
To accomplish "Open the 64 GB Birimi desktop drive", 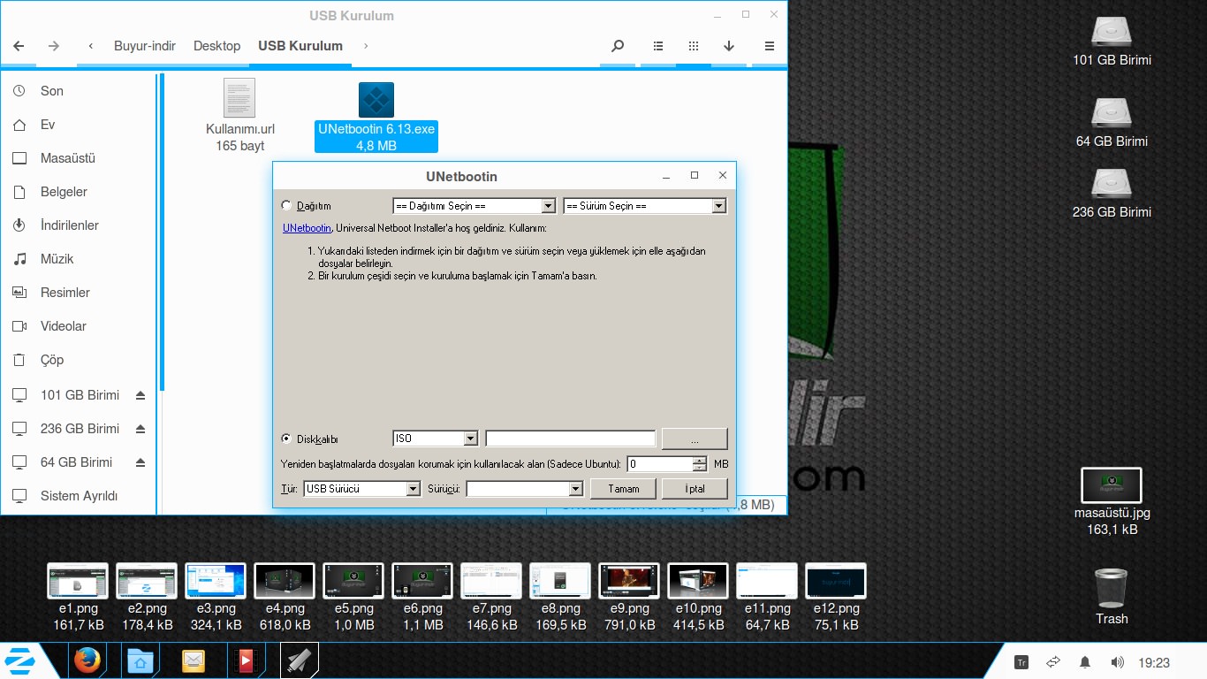I will click(1112, 123).
